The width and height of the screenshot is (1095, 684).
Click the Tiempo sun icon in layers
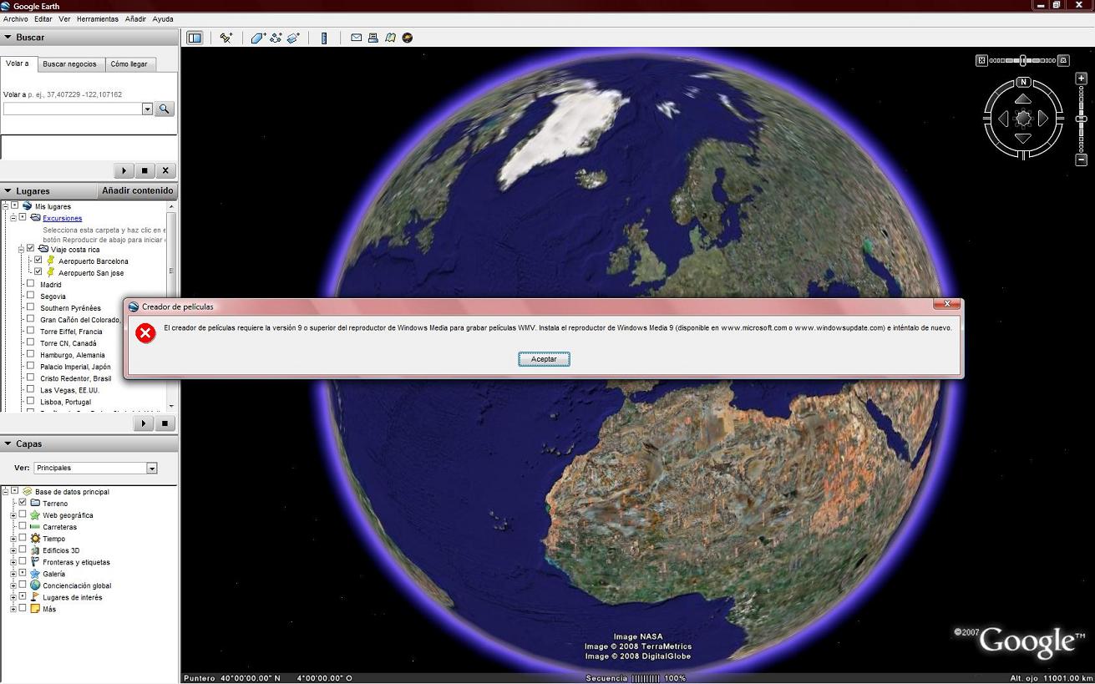pyautogui.click(x=35, y=539)
